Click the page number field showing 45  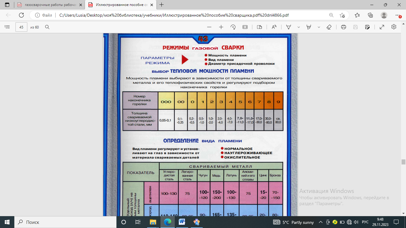click(x=21, y=27)
